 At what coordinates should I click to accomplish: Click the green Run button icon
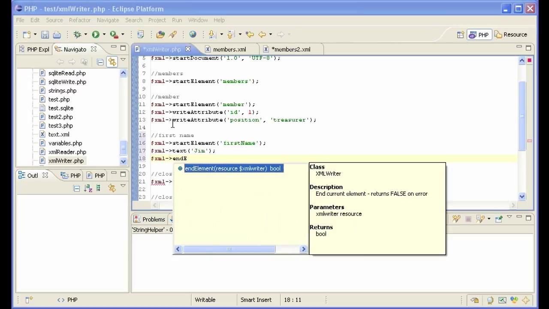tap(96, 35)
